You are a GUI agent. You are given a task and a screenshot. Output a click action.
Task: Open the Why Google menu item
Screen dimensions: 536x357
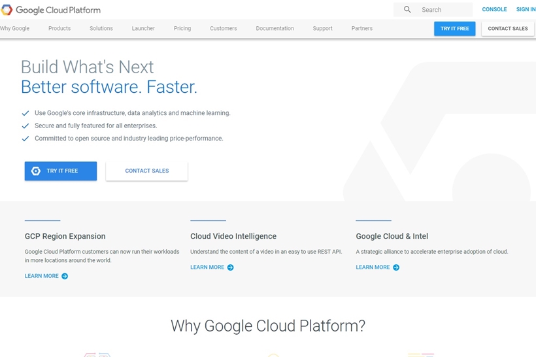coord(15,29)
